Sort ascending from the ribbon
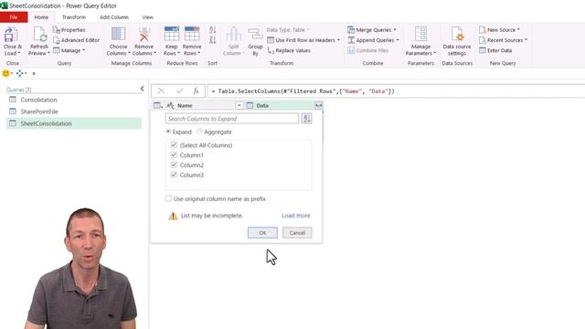This screenshot has height=329, width=585. pos(213,30)
